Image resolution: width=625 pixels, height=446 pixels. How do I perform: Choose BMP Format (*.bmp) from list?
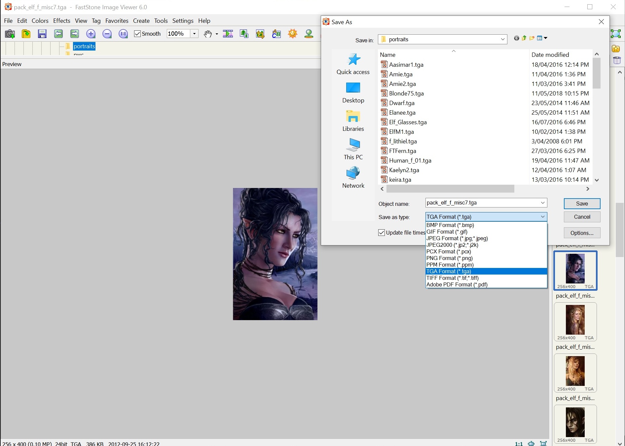pos(486,225)
